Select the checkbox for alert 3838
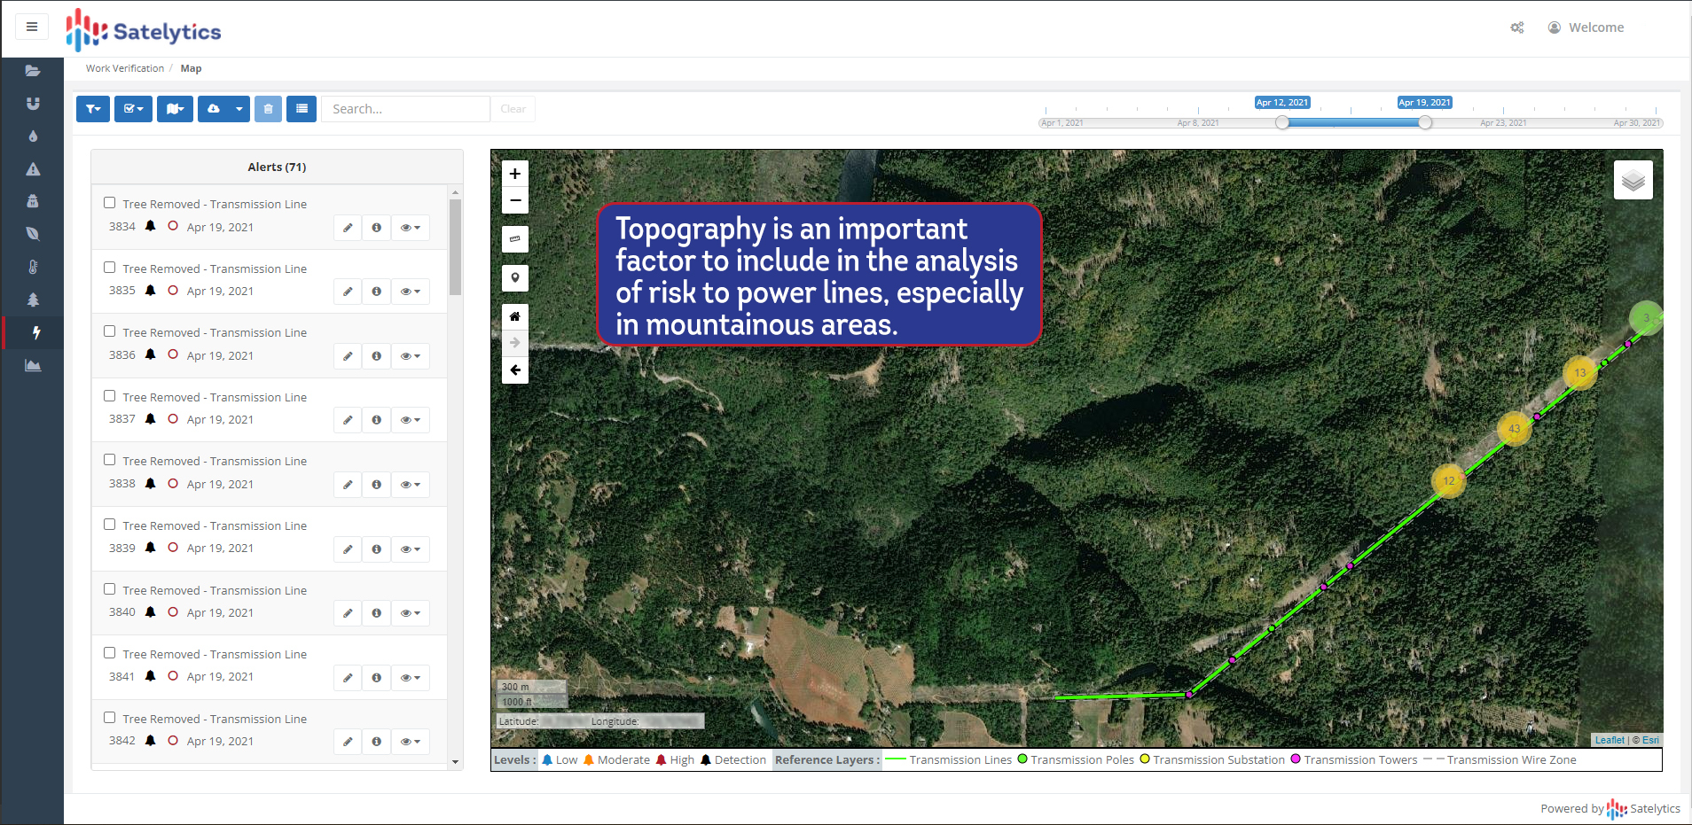 tap(110, 460)
